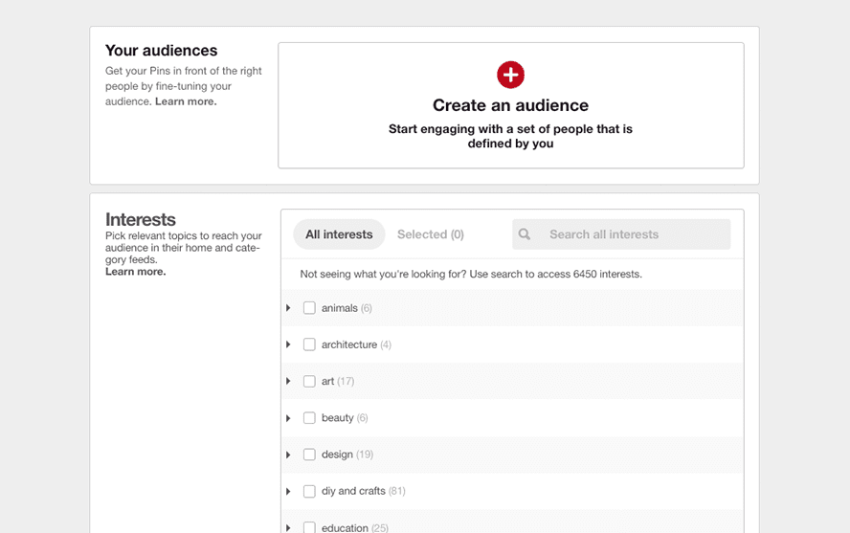Image resolution: width=850 pixels, height=533 pixels.
Task: Check the education interest checkbox
Action: (309, 527)
